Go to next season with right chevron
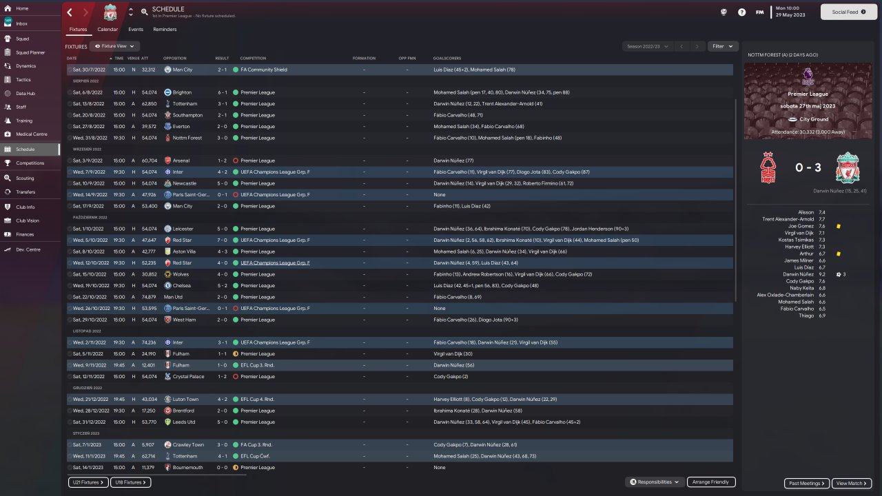 pyautogui.click(x=697, y=46)
